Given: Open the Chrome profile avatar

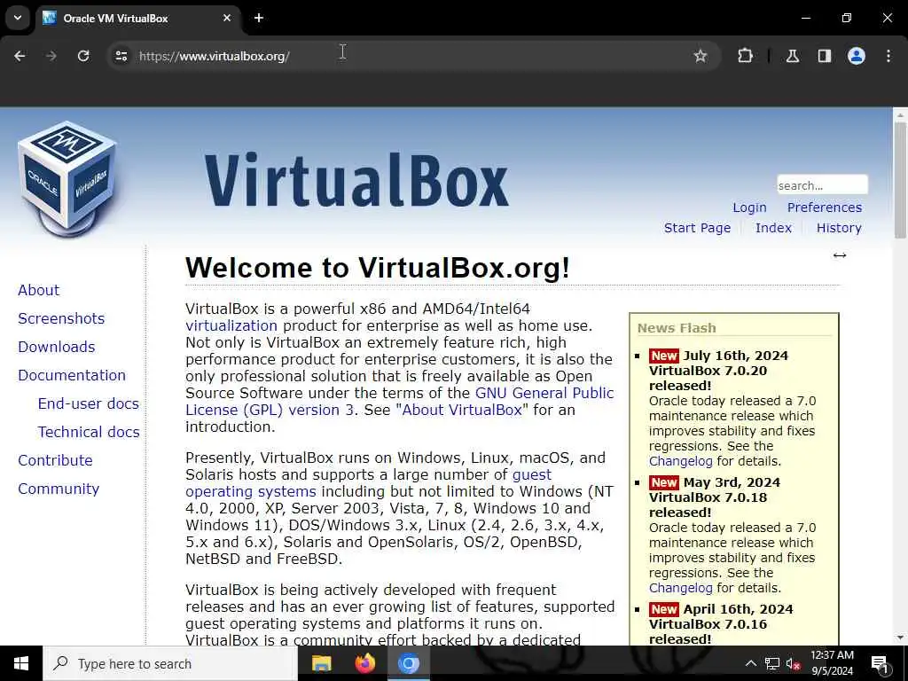Looking at the screenshot, I should [x=857, y=56].
